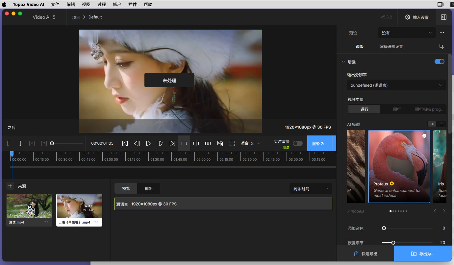This screenshot has height=265, width=454.
Task: Collapse the 增强 section
Action: tap(343, 61)
